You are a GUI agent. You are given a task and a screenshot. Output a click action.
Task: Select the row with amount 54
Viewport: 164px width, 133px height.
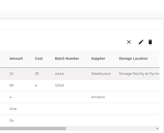[11, 121]
